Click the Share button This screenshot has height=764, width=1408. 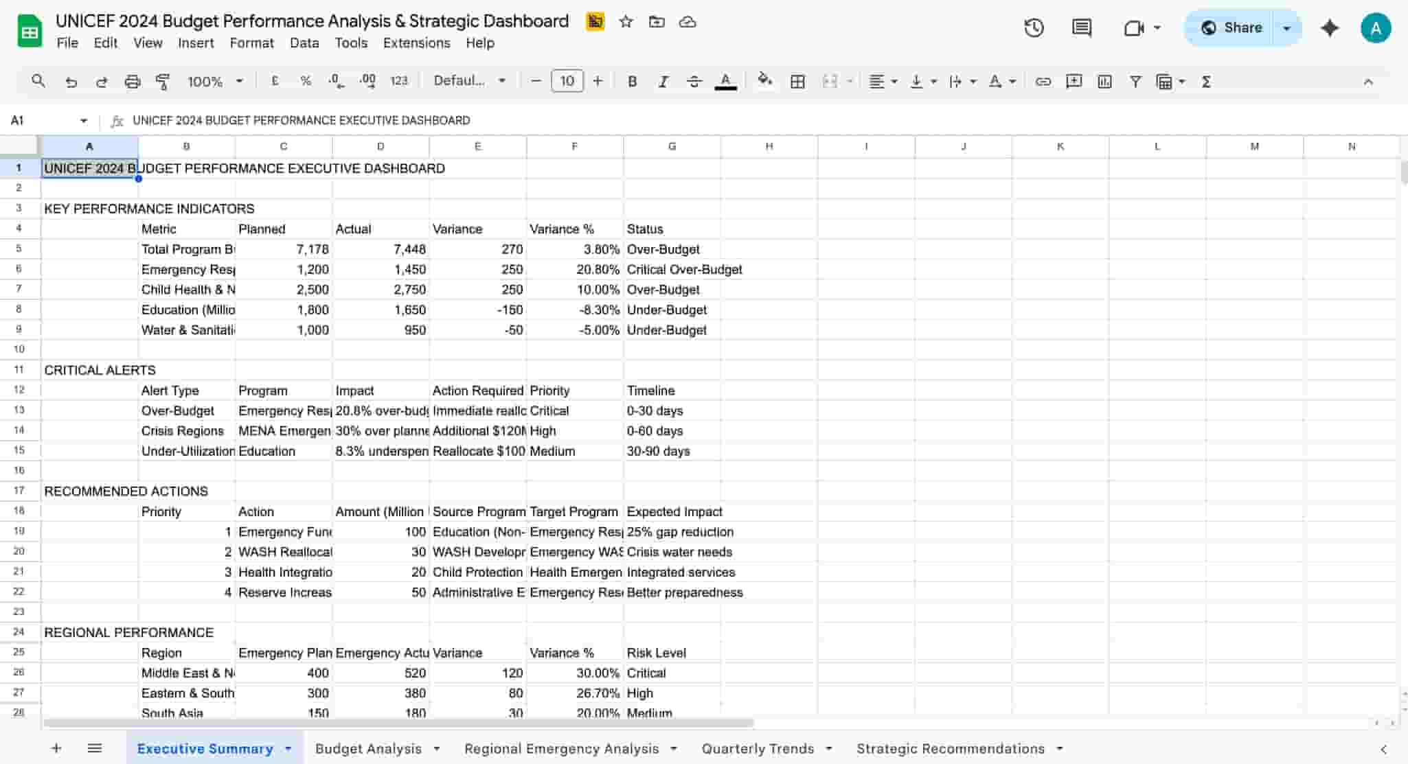[1231, 28]
